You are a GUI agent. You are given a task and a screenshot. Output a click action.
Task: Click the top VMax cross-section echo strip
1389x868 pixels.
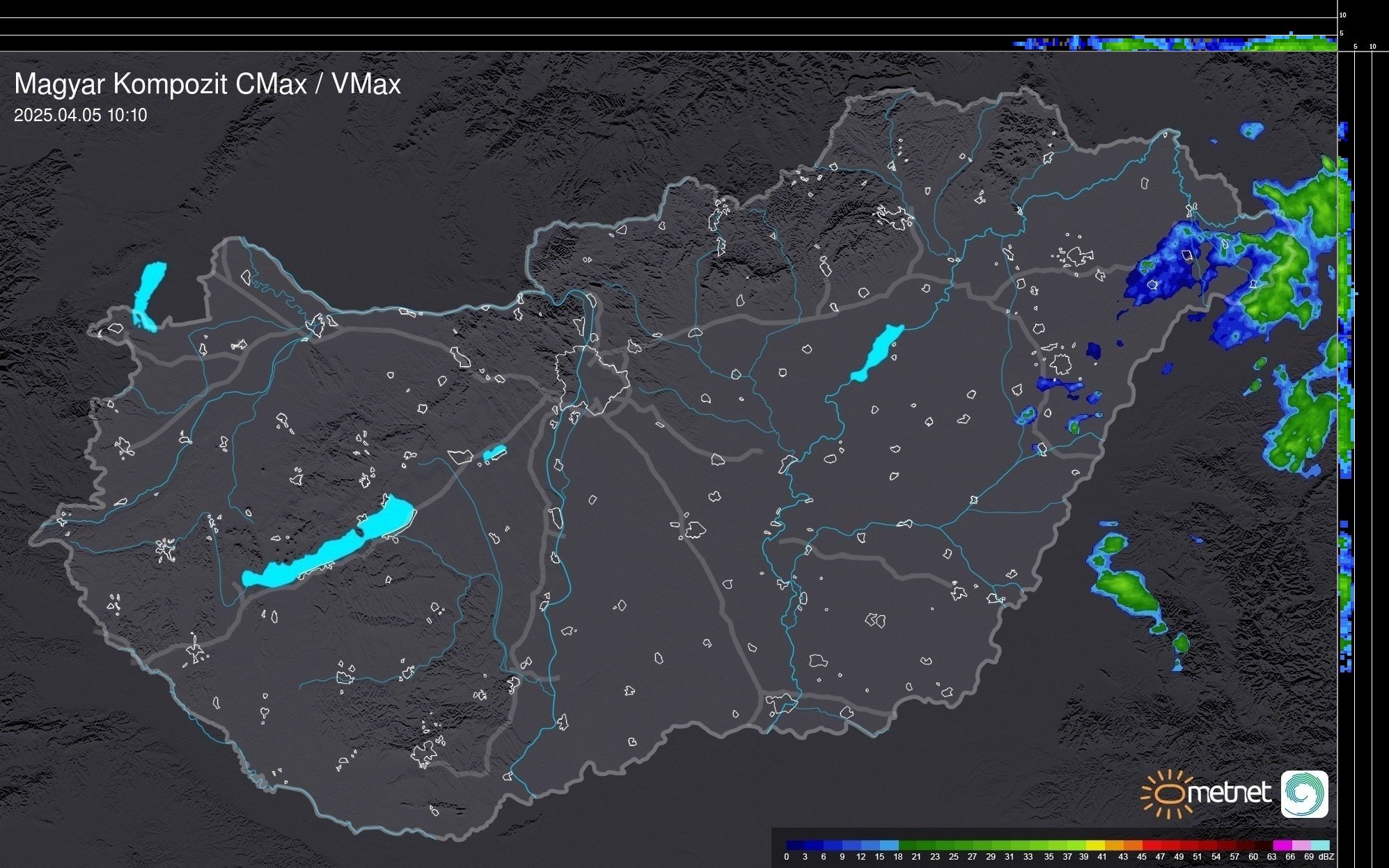(x=1177, y=44)
